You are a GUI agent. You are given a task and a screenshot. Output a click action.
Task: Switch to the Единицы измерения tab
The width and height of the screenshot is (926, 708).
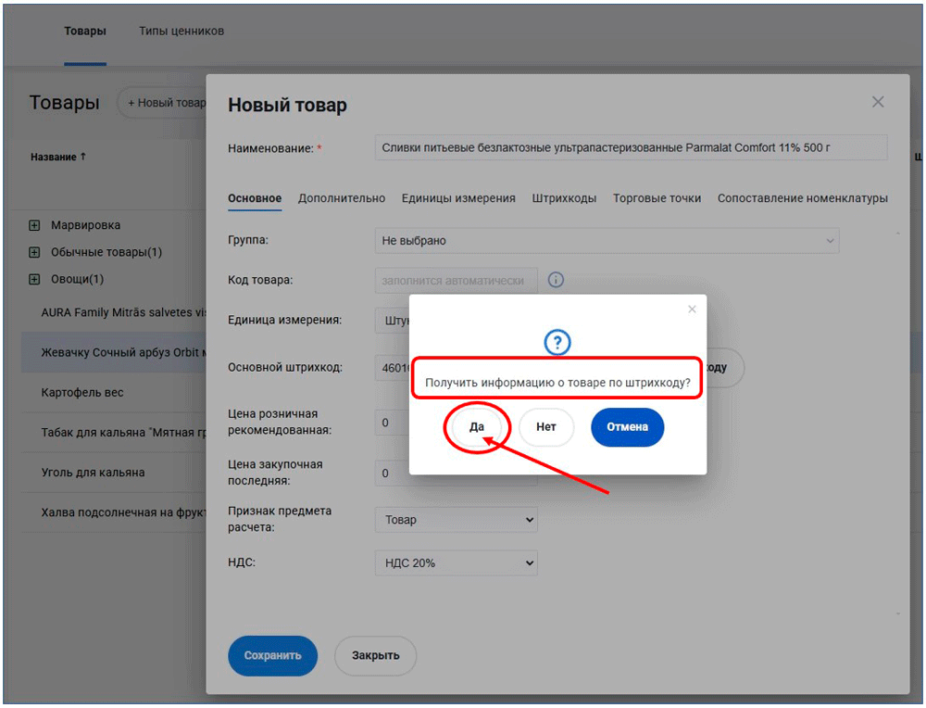458,198
